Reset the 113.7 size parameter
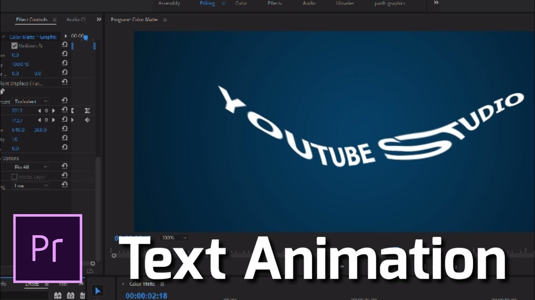This screenshot has width=535, height=300. pyautogui.click(x=65, y=120)
